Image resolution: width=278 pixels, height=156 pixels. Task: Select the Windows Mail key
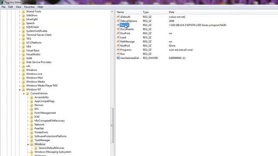click(34, 78)
